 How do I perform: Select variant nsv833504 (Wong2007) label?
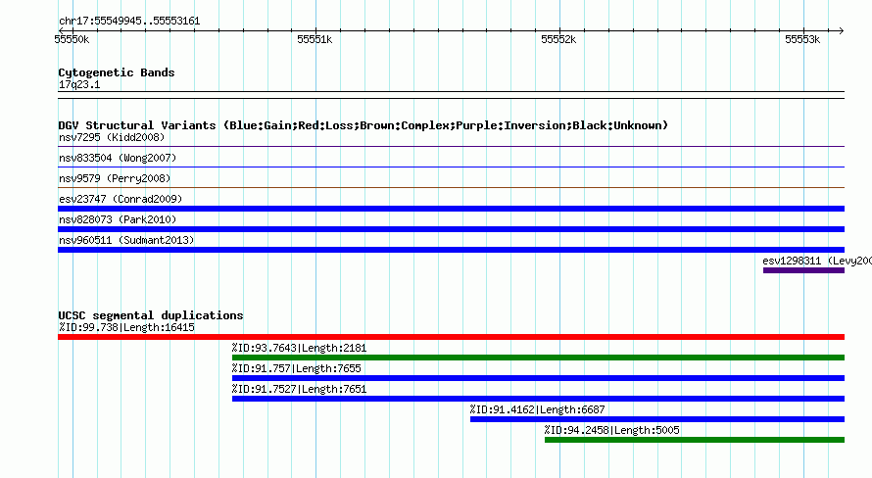tap(118, 158)
